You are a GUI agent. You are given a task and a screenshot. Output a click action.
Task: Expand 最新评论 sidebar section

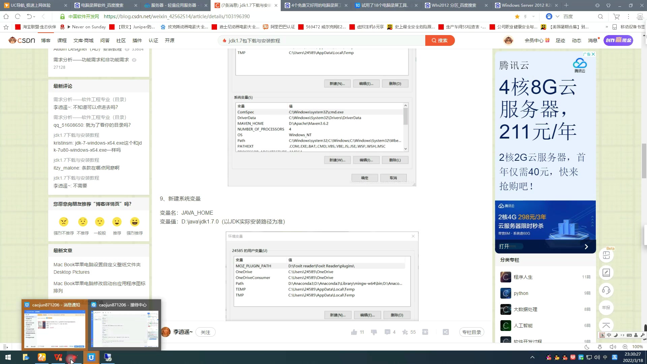point(63,86)
